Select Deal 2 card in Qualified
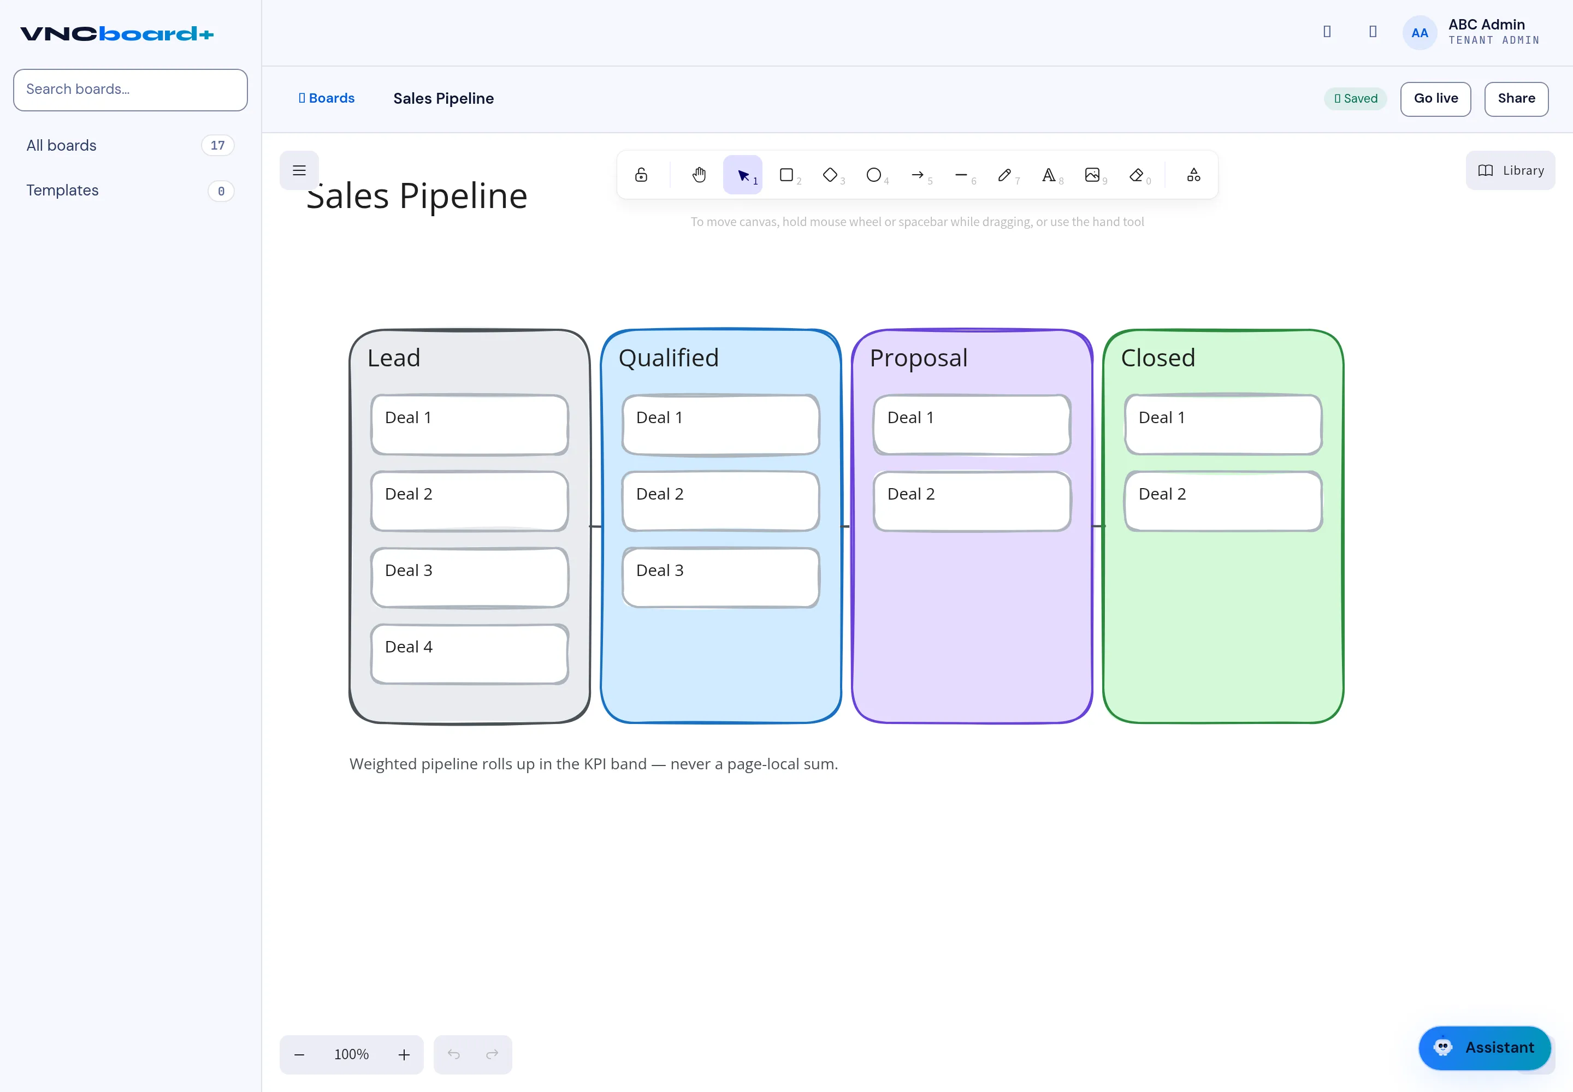The width and height of the screenshot is (1573, 1092). pos(721,501)
